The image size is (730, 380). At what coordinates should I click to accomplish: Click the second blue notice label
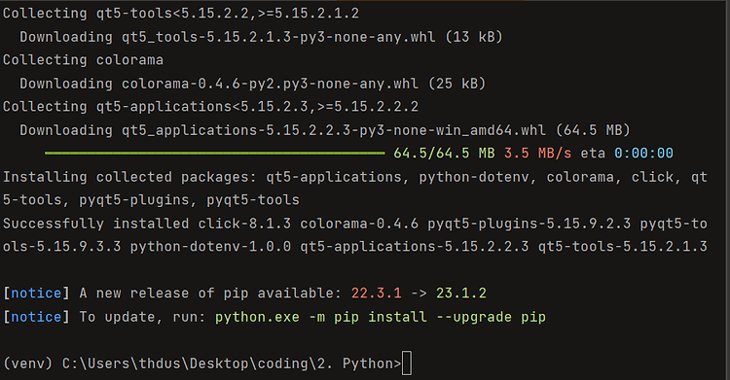pyautogui.click(x=36, y=317)
